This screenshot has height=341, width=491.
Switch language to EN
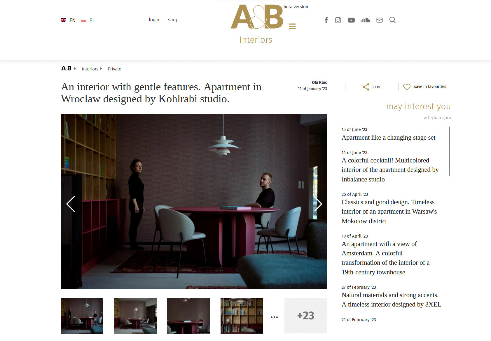pyautogui.click(x=68, y=20)
